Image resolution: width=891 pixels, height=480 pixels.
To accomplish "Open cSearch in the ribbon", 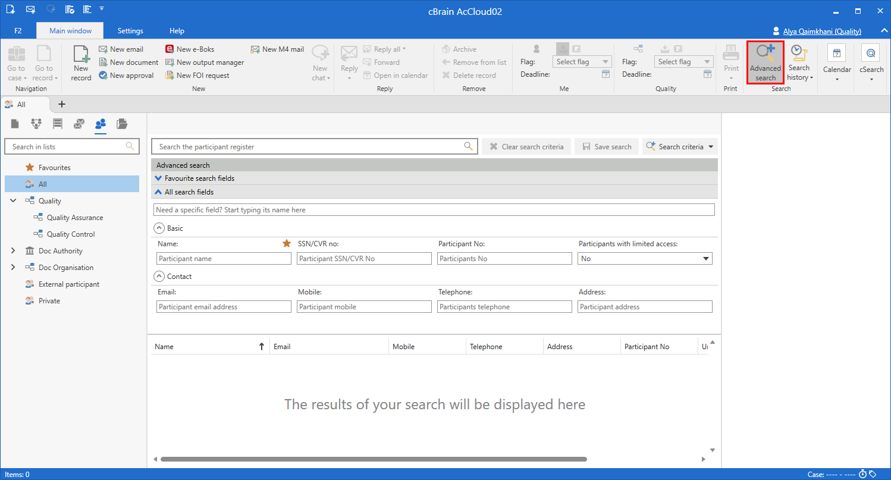I will click(x=871, y=64).
